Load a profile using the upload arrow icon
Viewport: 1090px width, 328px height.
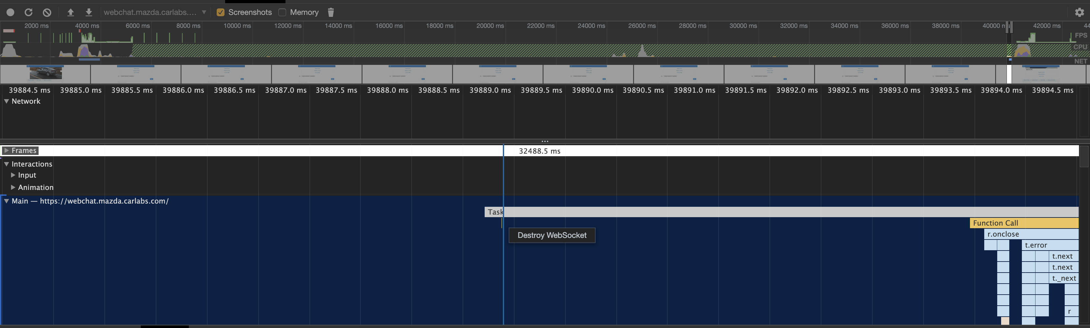pyautogui.click(x=70, y=12)
